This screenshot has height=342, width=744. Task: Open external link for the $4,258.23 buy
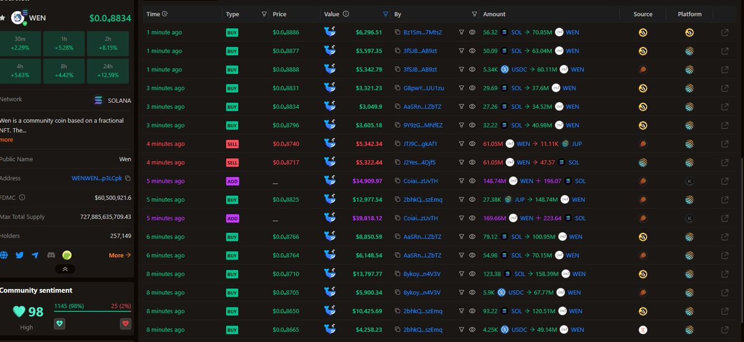click(725, 330)
